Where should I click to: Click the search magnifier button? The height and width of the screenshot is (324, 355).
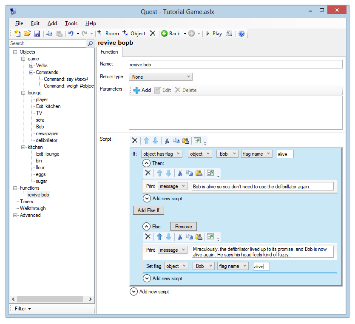[x=90, y=43]
